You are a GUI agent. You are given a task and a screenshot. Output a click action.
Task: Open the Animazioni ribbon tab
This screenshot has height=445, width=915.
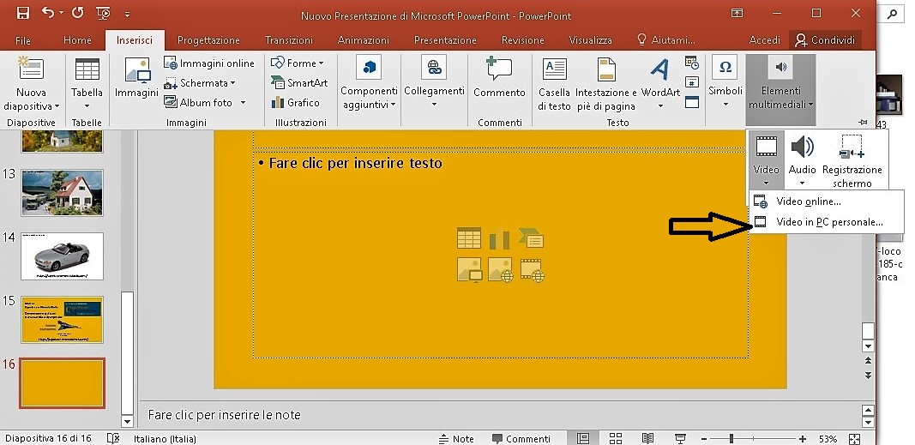(364, 40)
